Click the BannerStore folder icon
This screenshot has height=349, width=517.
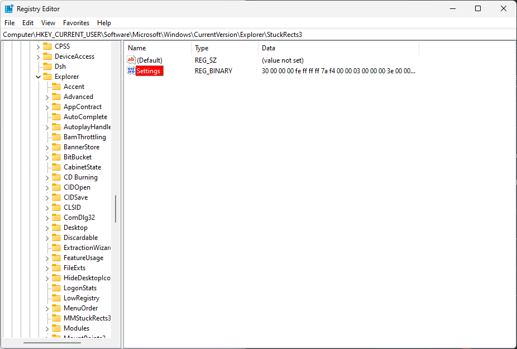pos(56,147)
